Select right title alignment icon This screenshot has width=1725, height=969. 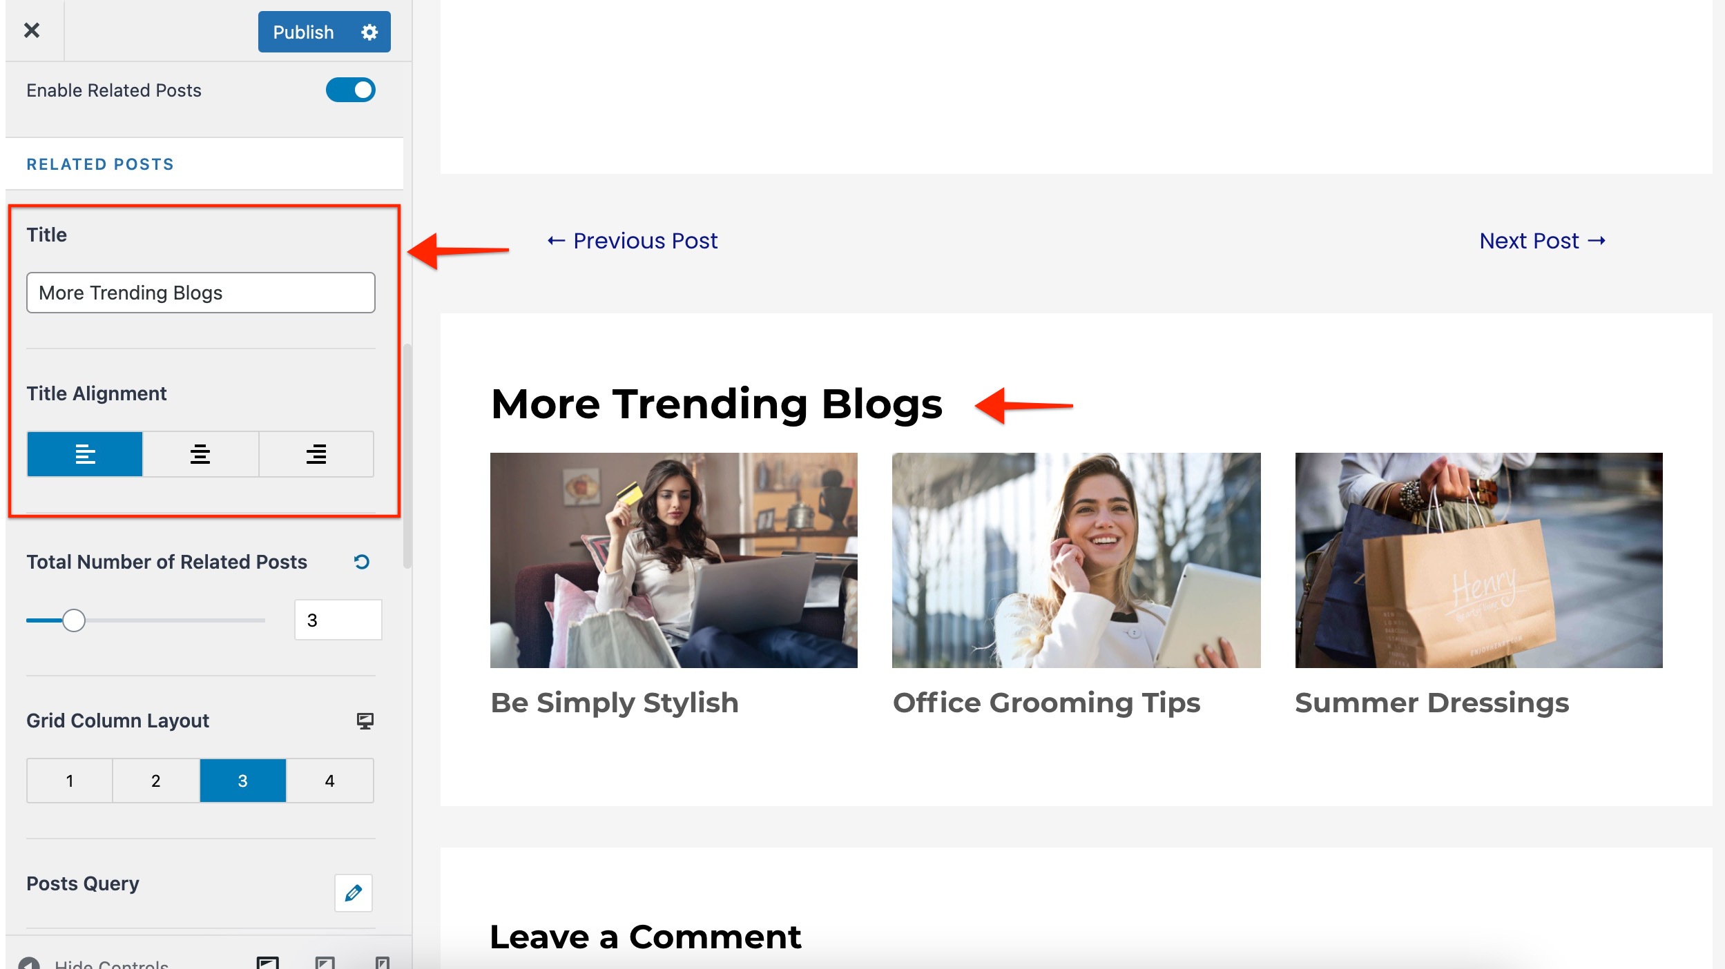[316, 454]
